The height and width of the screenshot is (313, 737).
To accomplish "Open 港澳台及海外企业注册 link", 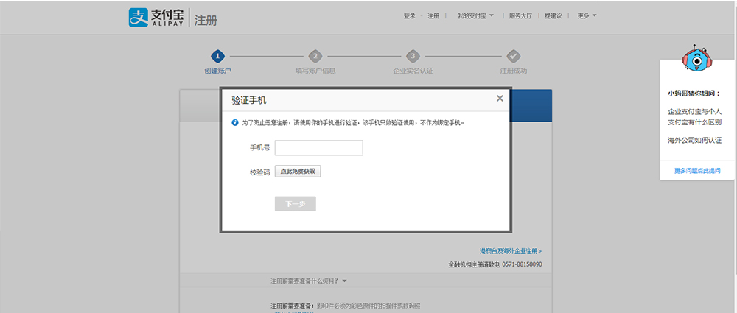I will click(510, 251).
